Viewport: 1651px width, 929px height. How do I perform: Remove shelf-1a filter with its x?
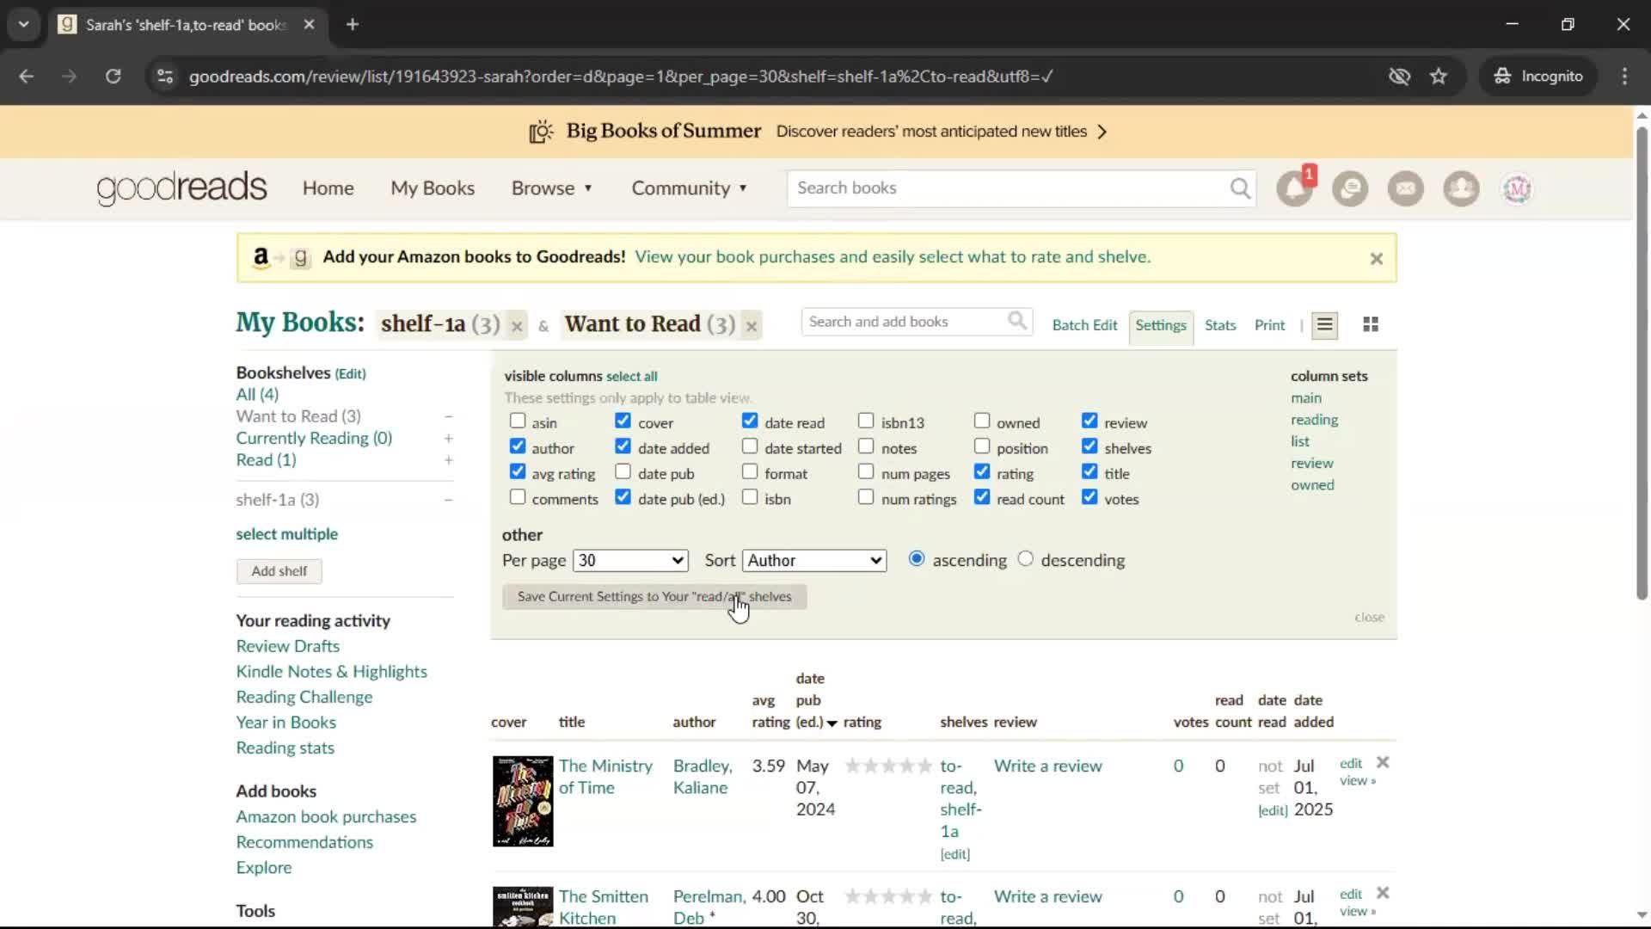click(x=517, y=326)
